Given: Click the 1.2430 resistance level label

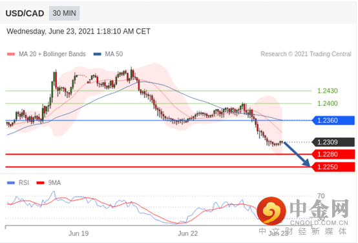Looking at the screenshot, I should pos(328,91).
